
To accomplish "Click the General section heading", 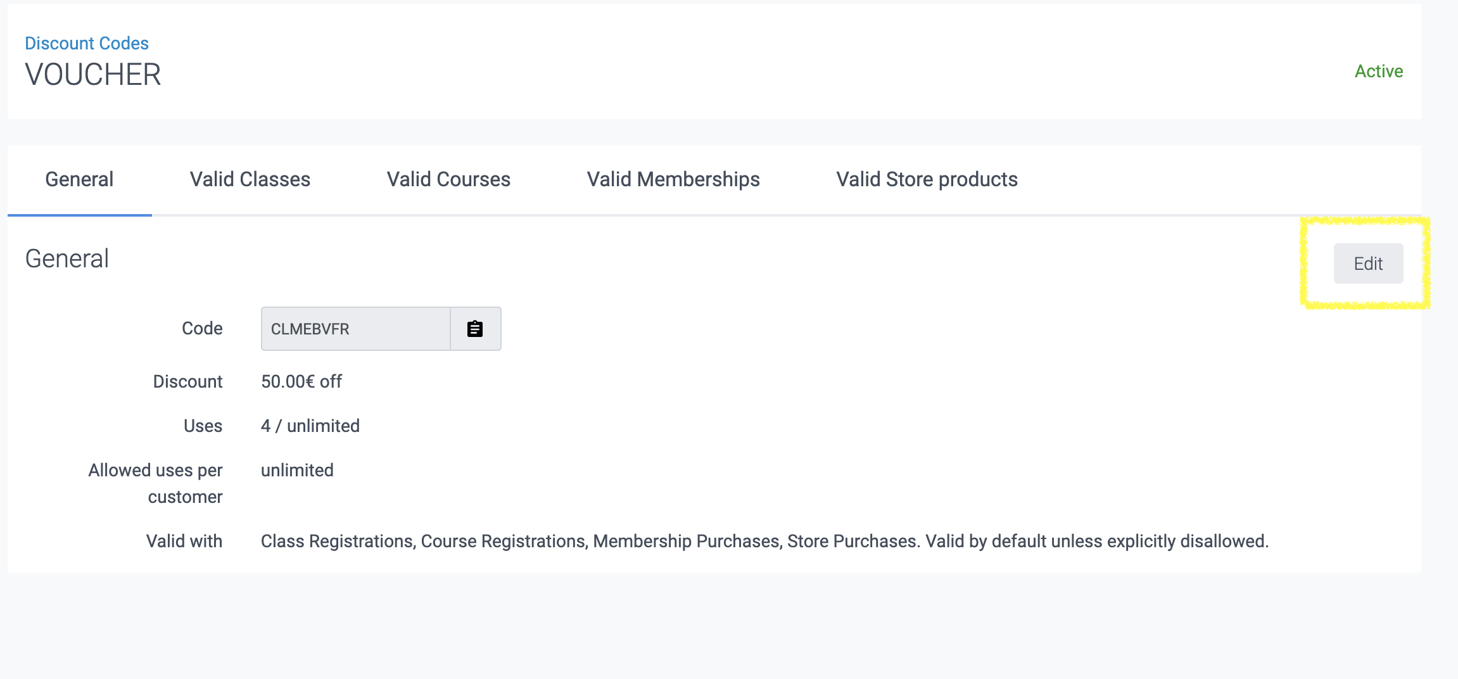I will [x=67, y=258].
